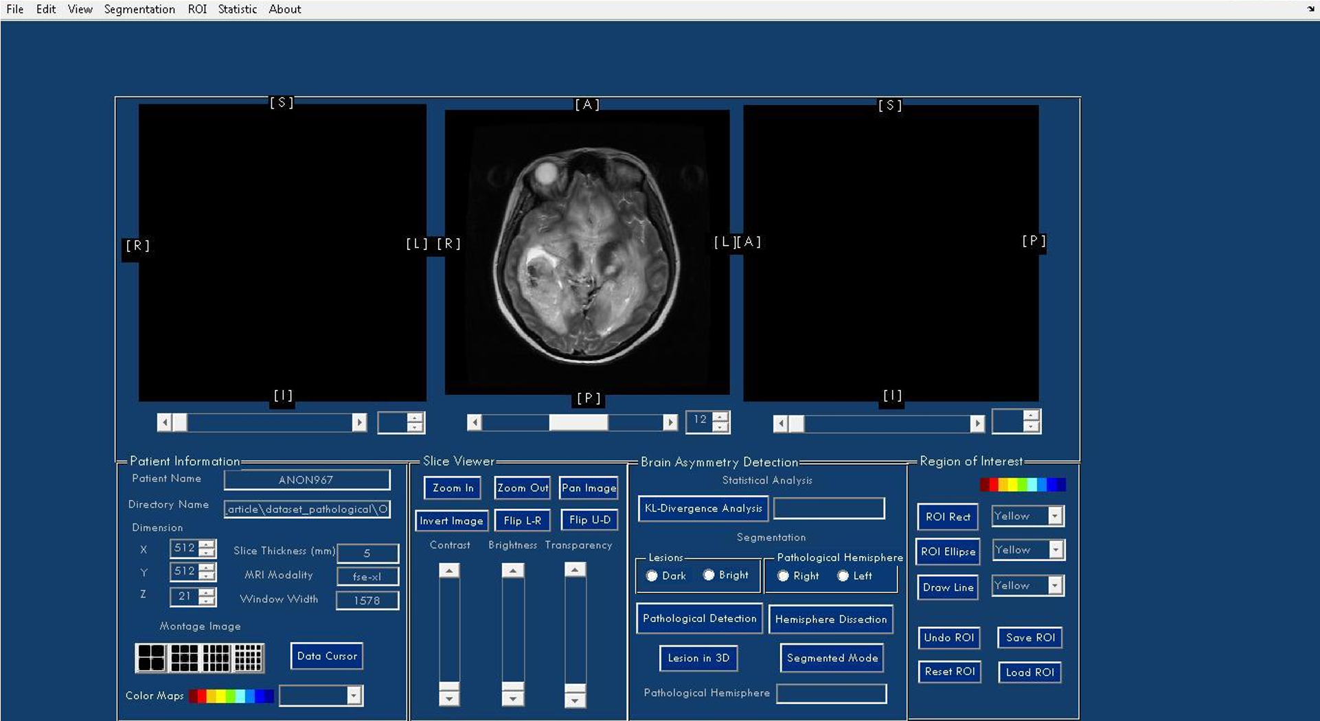
Task: Open Draw Line color dropdown
Action: 1028,585
